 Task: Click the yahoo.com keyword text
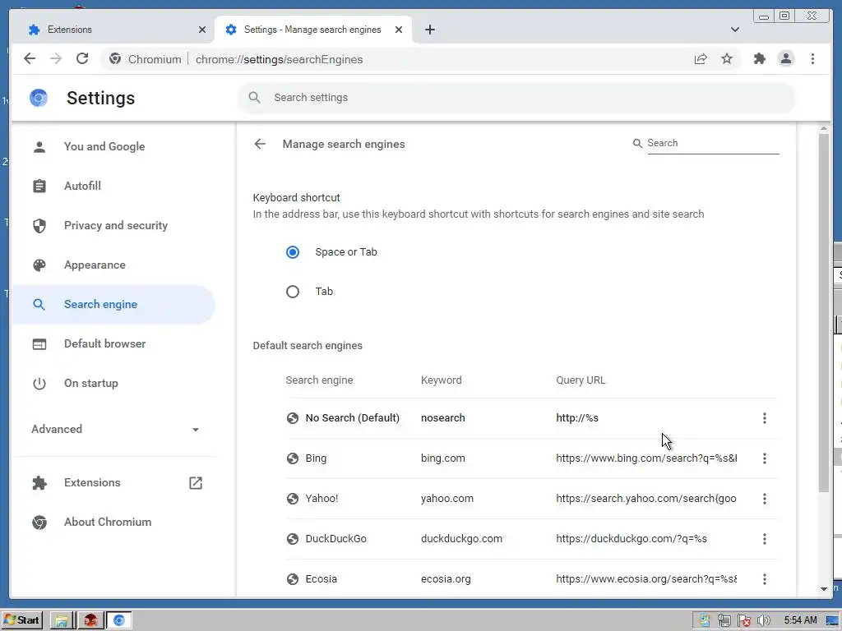(x=447, y=499)
